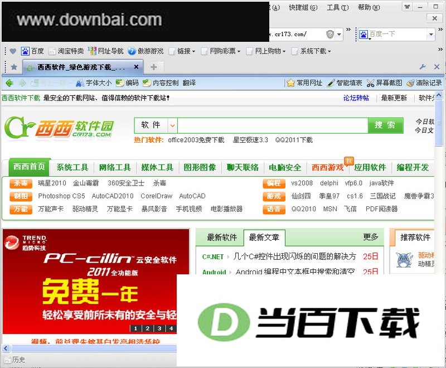Viewport: 446px width, 368px height.
Task: Open the 淘宝特卖 bookmark
Action: click(x=66, y=51)
